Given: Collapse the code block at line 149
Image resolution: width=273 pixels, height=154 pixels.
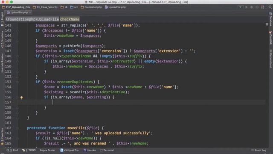Looking at the screenshot, I should 17,61.
